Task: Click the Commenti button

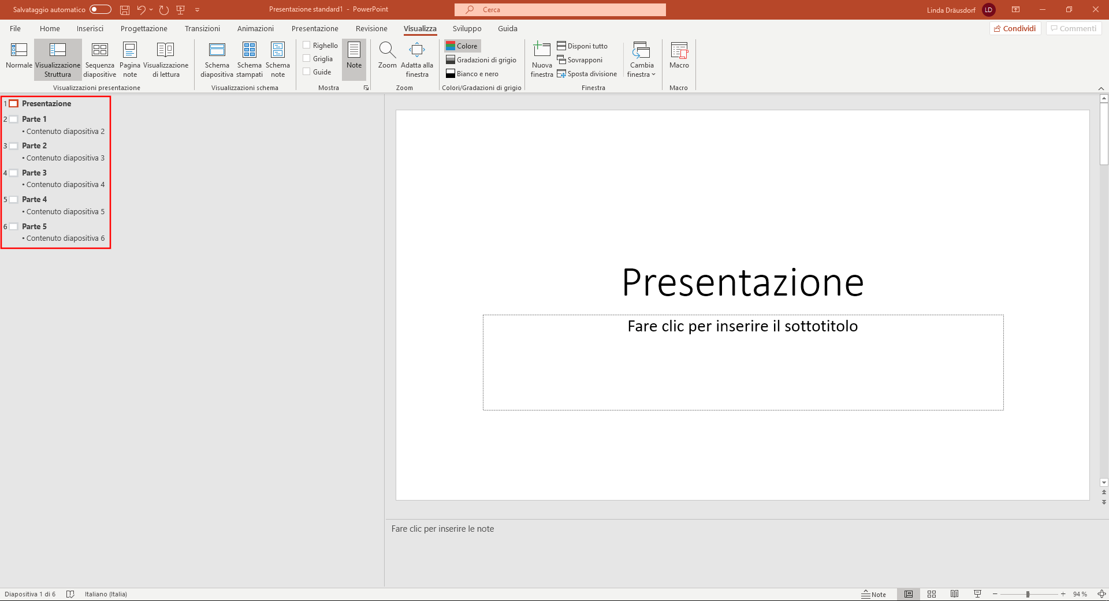Action: 1074,28
